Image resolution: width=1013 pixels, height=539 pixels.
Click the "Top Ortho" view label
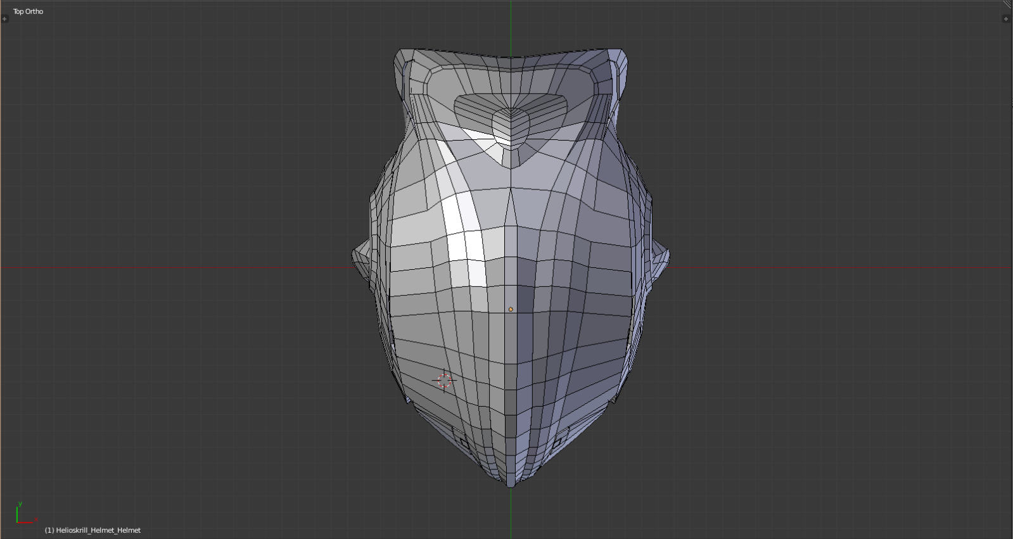click(29, 11)
